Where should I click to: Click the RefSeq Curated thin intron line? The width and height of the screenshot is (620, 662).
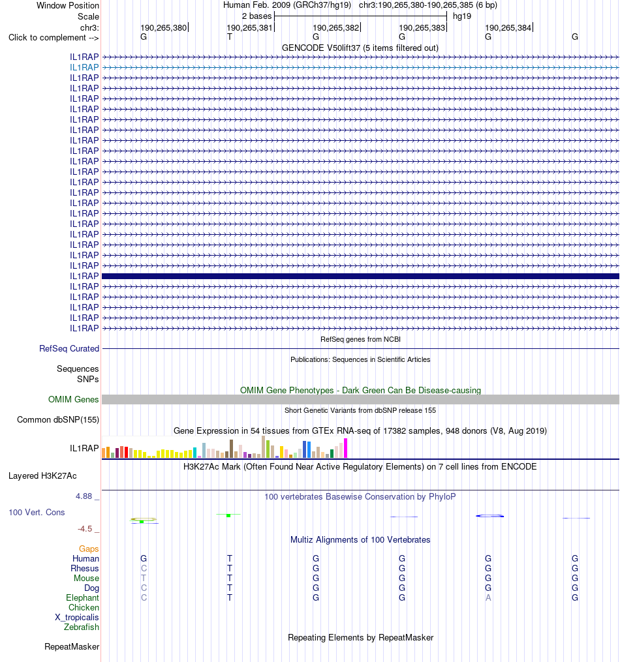click(360, 349)
